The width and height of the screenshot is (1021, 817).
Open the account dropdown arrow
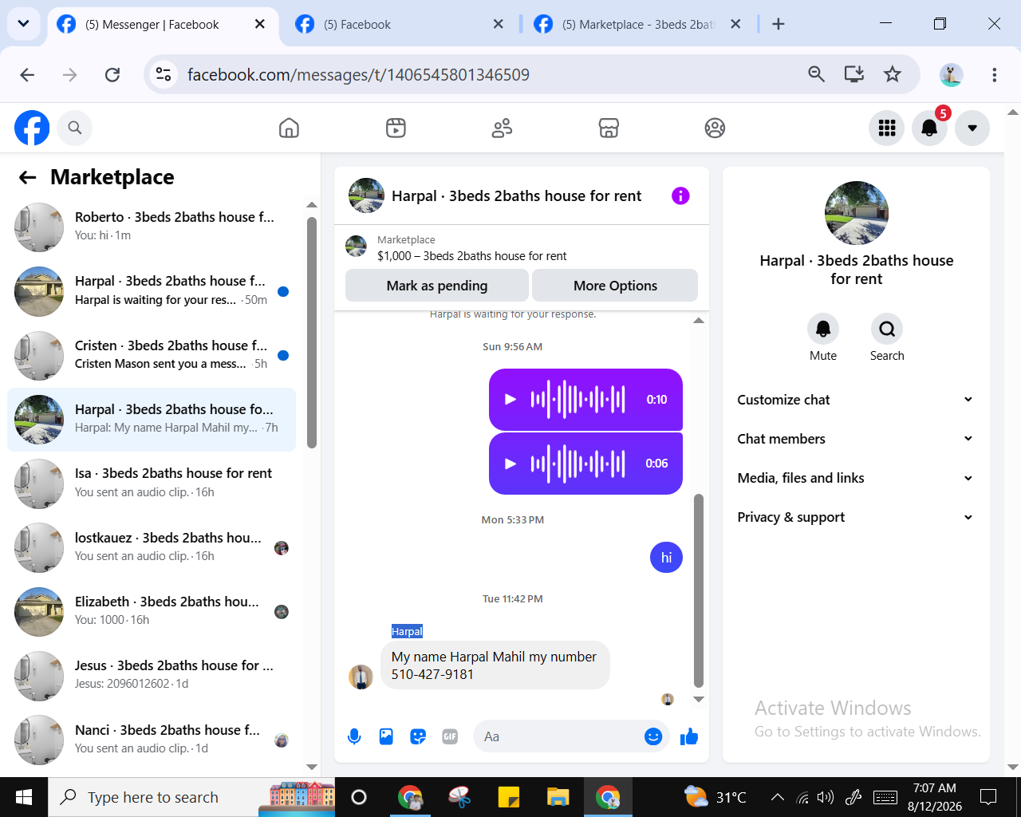pos(972,128)
